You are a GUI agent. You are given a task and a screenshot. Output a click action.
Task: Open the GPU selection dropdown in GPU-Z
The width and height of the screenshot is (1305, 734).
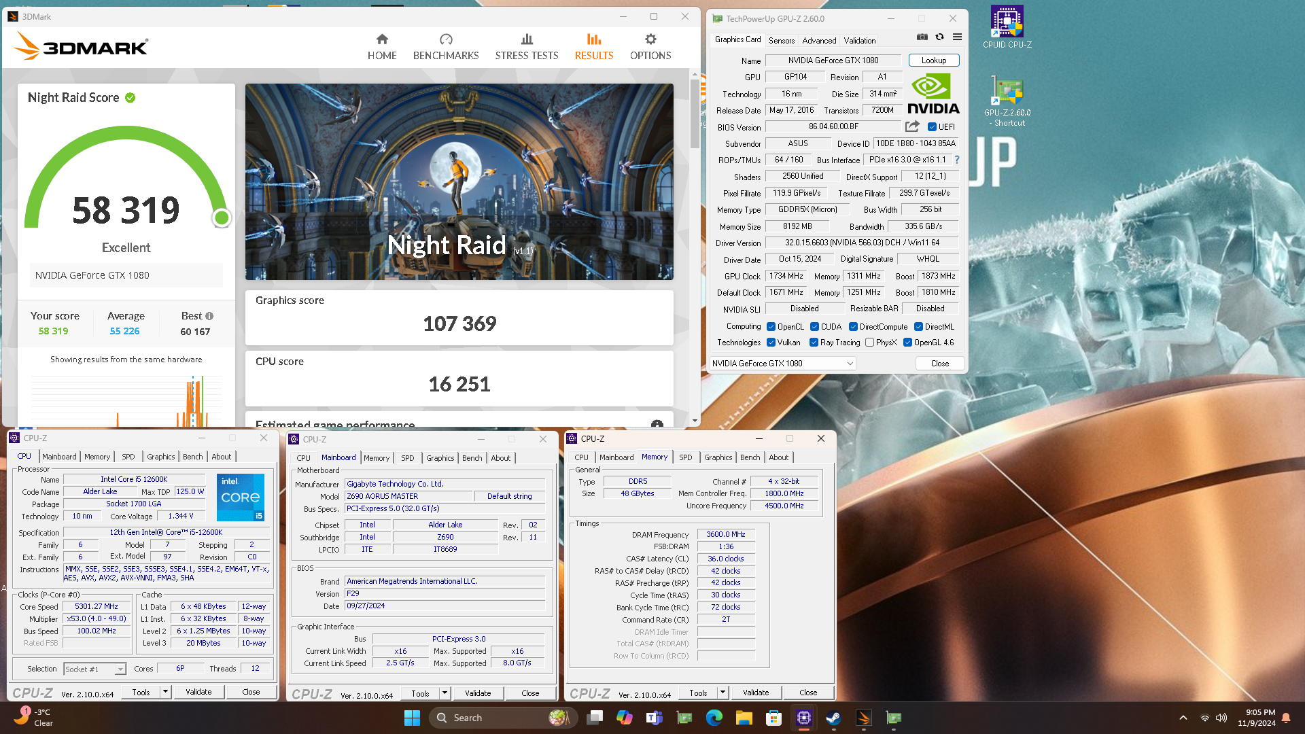click(x=782, y=364)
